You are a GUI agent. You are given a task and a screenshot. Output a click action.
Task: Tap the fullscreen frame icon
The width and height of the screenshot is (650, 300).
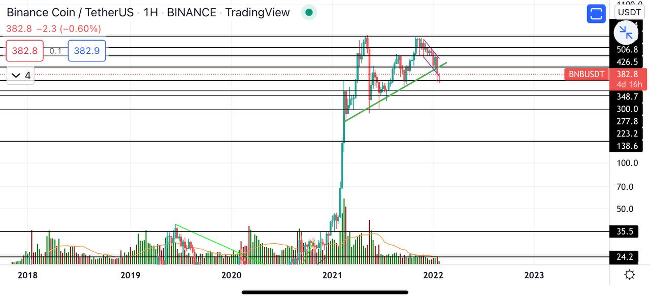click(x=596, y=14)
